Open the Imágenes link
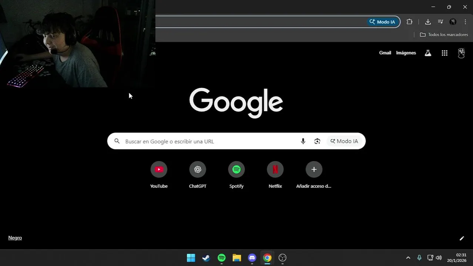Image resolution: width=473 pixels, height=266 pixels. tap(406, 53)
